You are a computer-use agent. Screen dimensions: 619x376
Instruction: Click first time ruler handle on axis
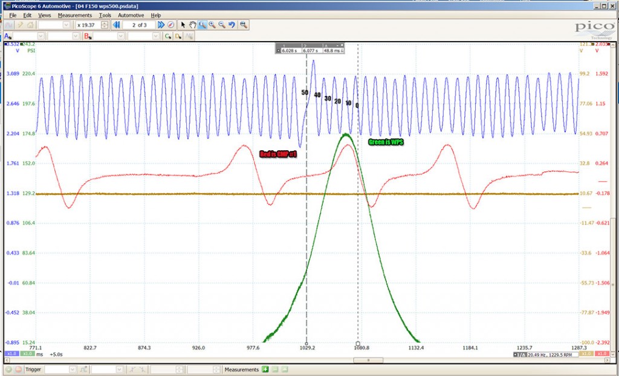coord(306,343)
